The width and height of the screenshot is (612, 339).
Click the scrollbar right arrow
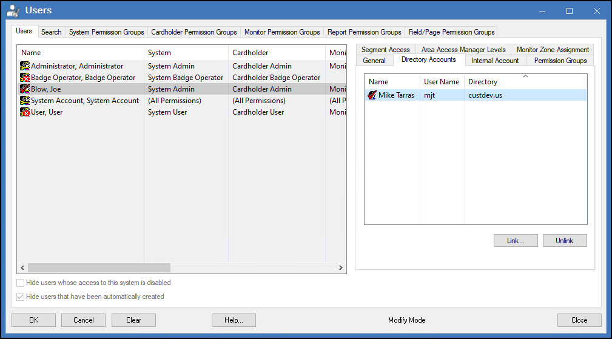pyautogui.click(x=340, y=267)
